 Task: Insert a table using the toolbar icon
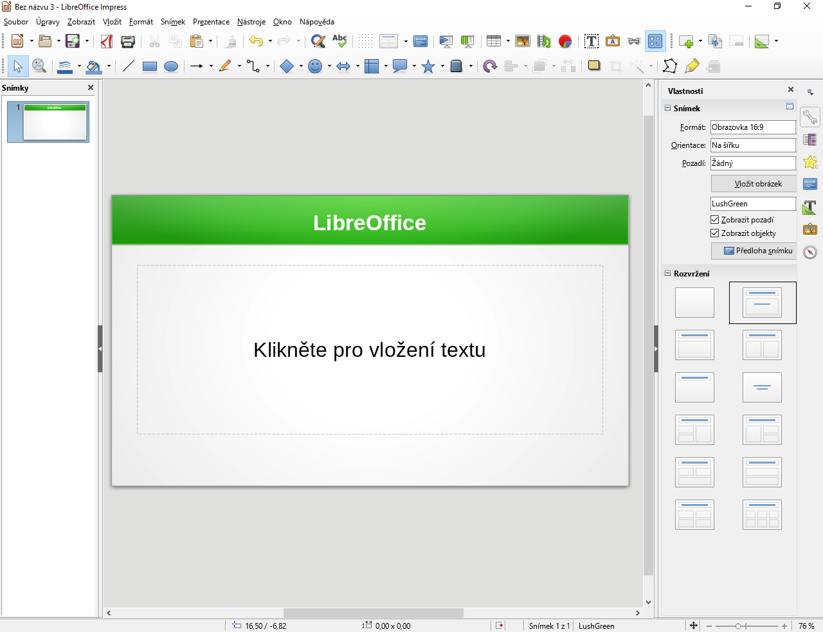493,41
